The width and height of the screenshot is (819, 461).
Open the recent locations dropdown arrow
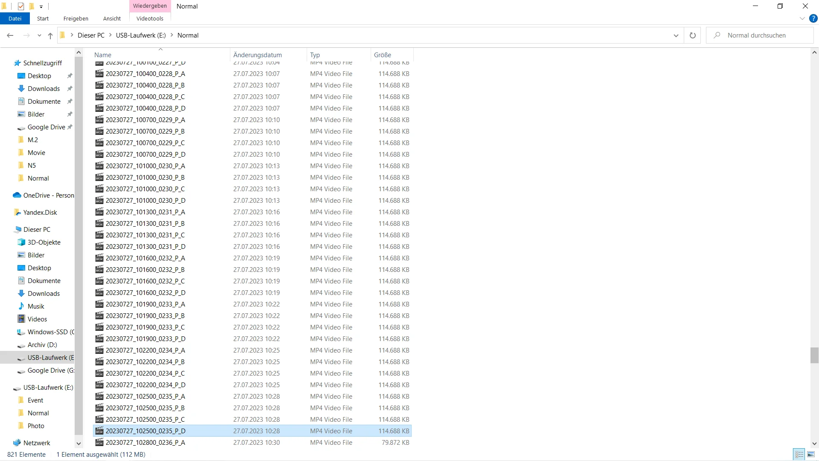[x=39, y=35]
